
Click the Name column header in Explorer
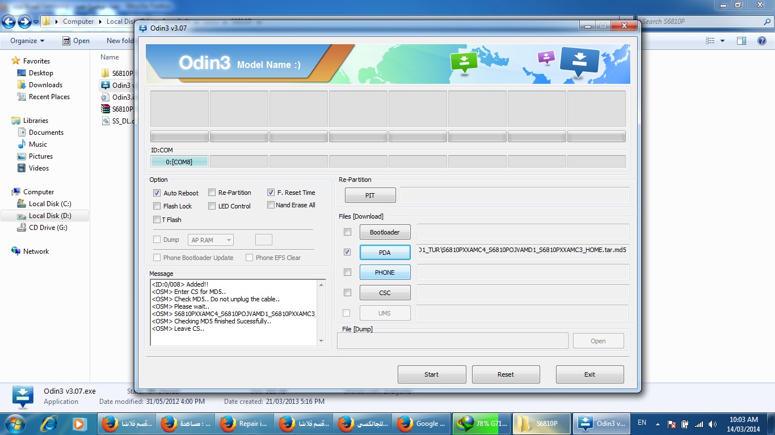click(x=109, y=57)
